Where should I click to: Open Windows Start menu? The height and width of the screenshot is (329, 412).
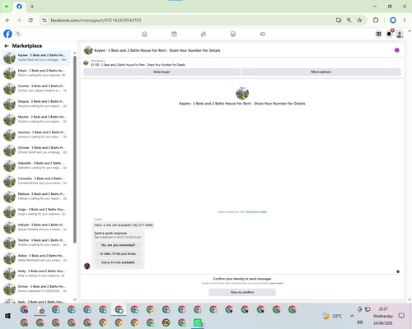(7, 316)
